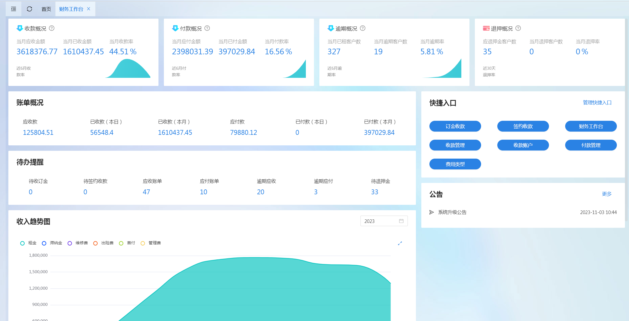Image resolution: width=629 pixels, height=321 pixels.
Task: Select the 财务工作台 tab
Action: [x=71, y=9]
